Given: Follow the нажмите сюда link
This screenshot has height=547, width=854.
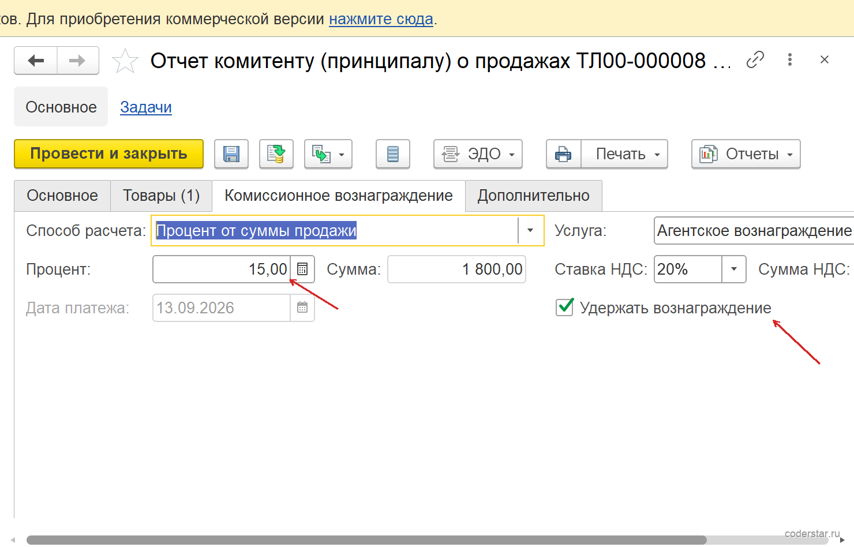Looking at the screenshot, I should point(381,19).
